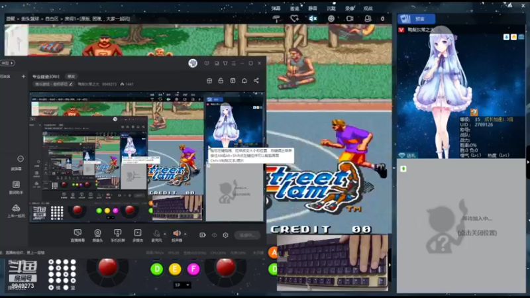530x298 pixels.
Task: Open the round user avatar in streamer window
Action: pos(193,63)
